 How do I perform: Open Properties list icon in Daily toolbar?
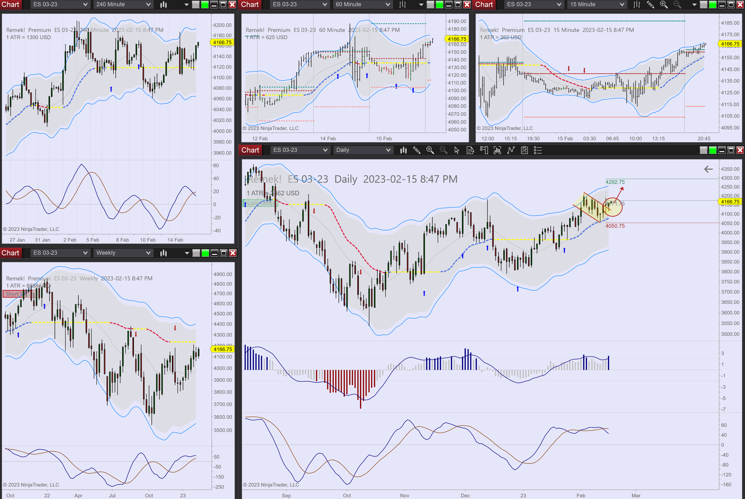pos(538,150)
